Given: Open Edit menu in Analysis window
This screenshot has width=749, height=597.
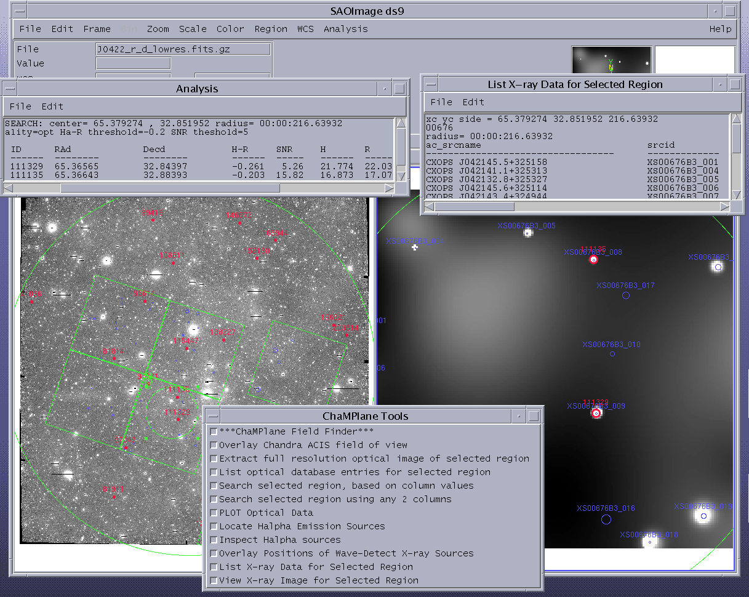Looking at the screenshot, I should (x=52, y=106).
